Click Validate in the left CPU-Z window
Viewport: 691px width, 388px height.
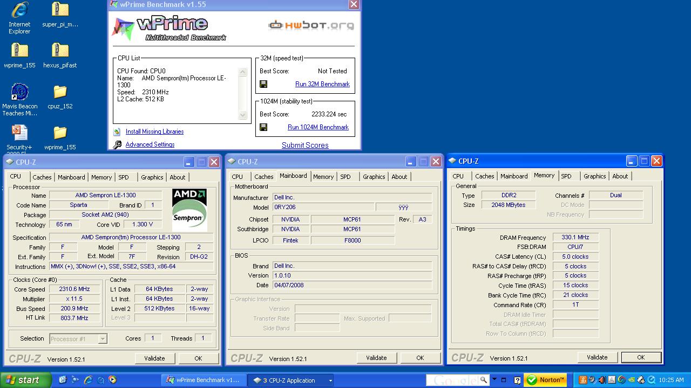pyautogui.click(x=154, y=358)
